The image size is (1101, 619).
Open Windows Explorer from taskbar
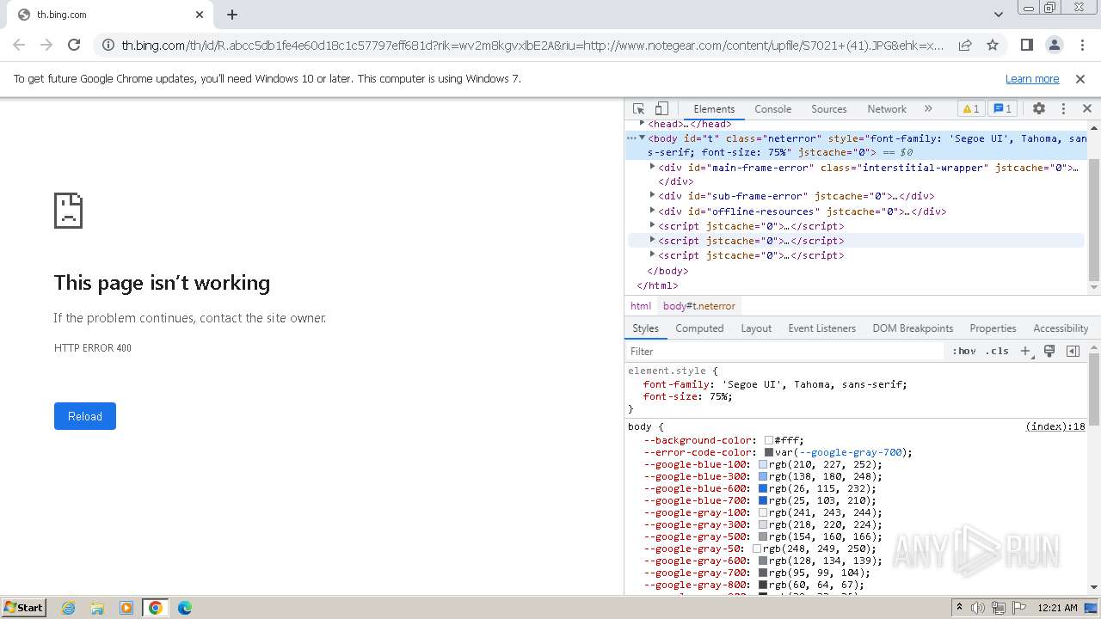pos(97,608)
